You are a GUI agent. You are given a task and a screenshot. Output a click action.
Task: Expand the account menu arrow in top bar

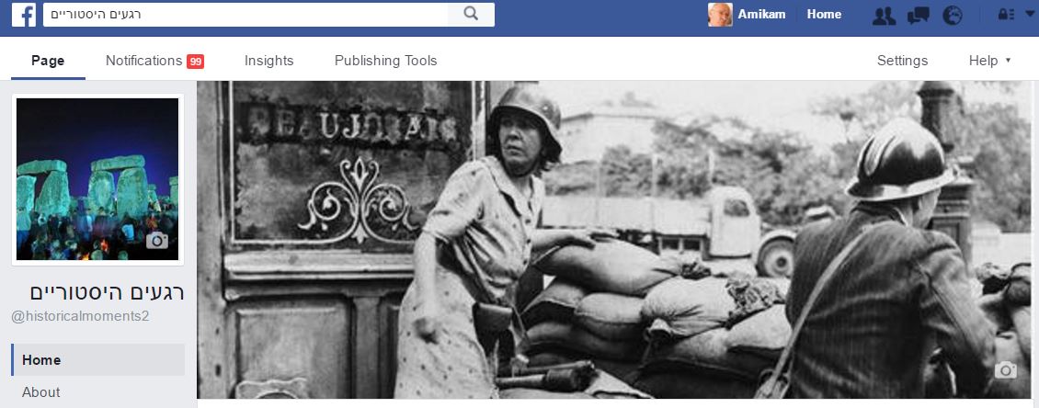1029,15
